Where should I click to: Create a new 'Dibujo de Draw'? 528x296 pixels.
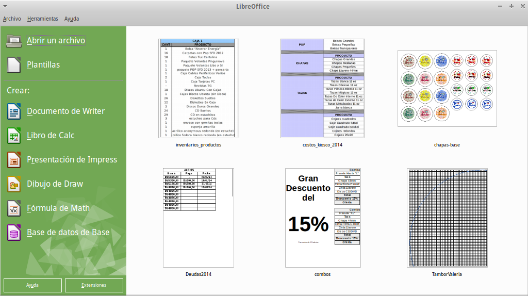point(55,184)
